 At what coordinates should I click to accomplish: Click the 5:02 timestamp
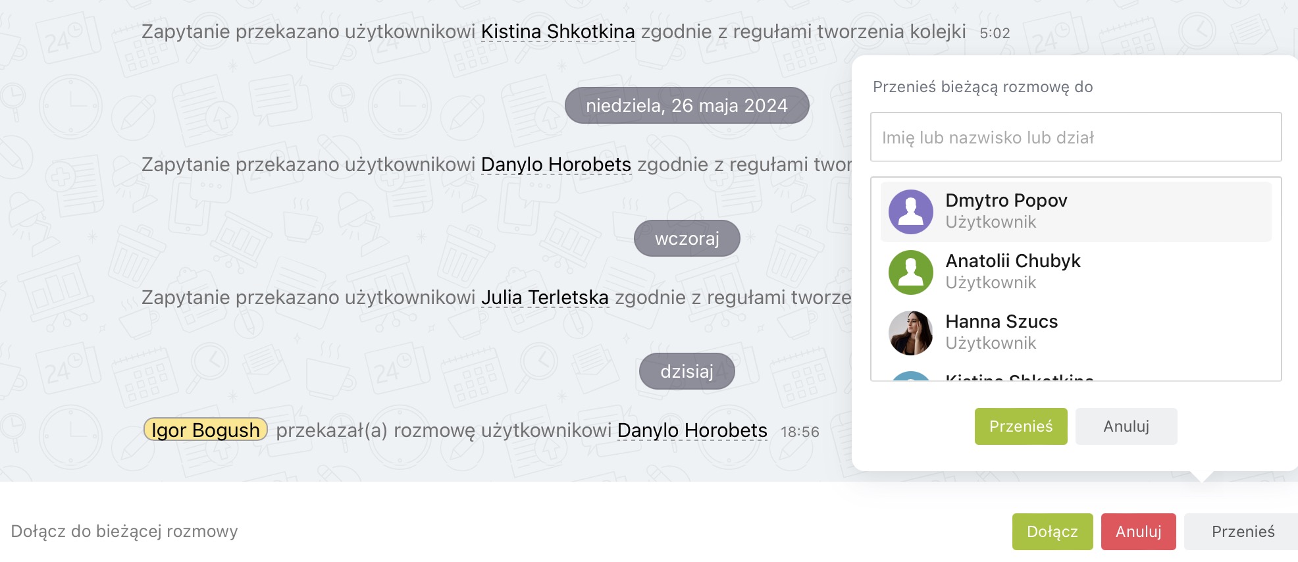[x=995, y=33]
